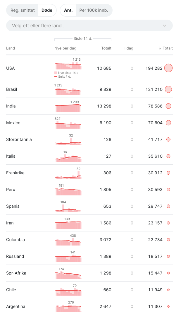176x317 pixels.
Task: Open the USA country row
Action: click(x=11, y=68)
